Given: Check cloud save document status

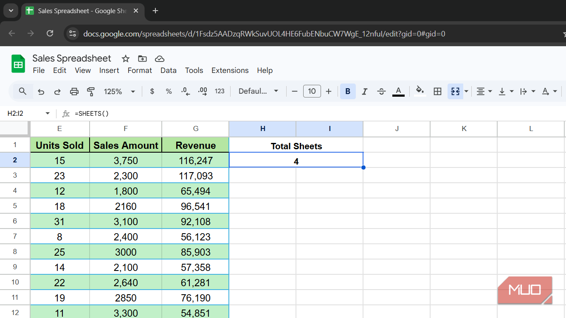Looking at the screenshot, I should [160, 59].
